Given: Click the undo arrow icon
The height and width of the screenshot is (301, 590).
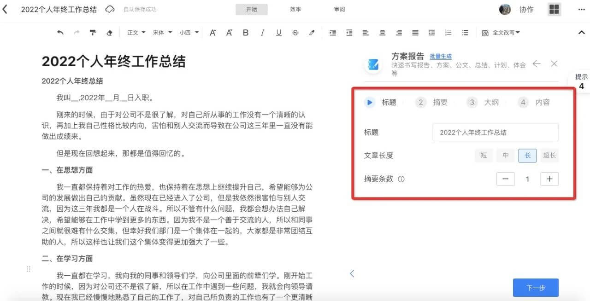Looking at the screenshot, I should pyautogui.click(x=60, y=33).
